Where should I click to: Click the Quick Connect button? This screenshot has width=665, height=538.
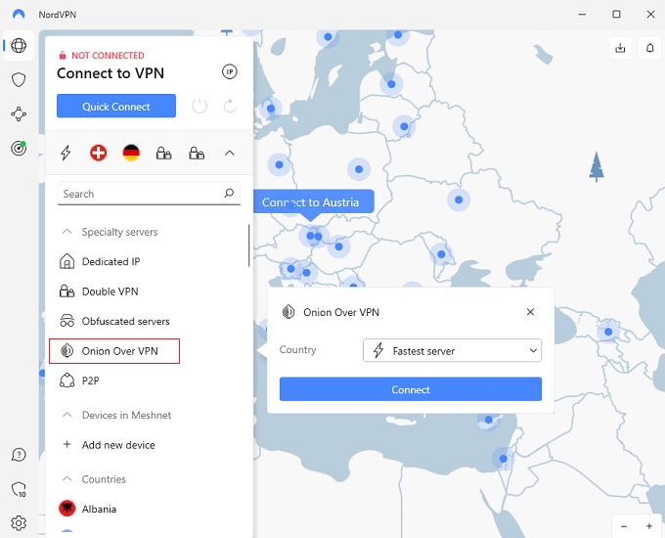coord(116,106)
